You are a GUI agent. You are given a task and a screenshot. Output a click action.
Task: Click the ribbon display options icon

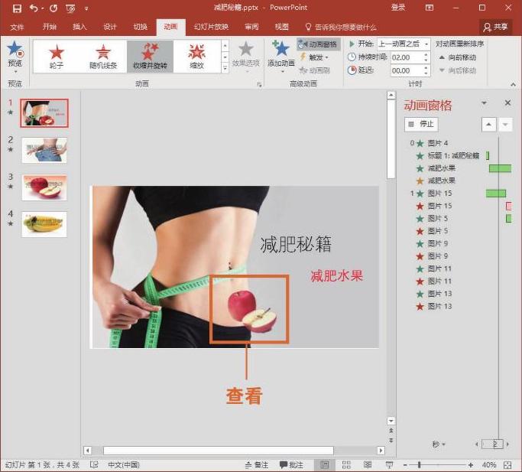pyautogui.click(x=430, y=8)
